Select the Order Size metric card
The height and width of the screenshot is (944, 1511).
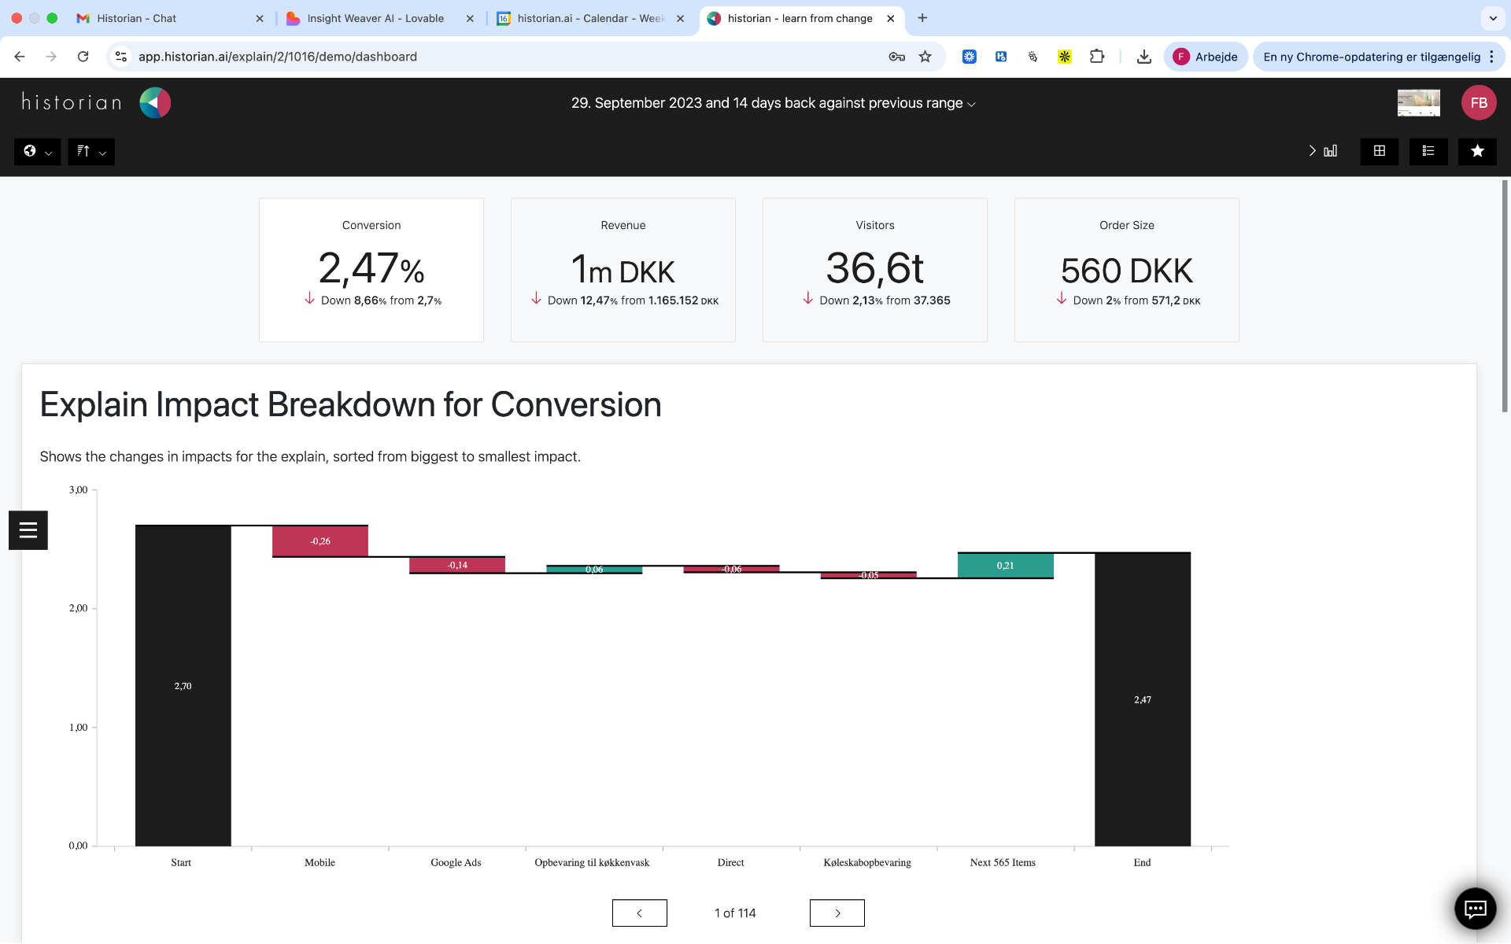pyautogui.click(x=1127, y=270)
